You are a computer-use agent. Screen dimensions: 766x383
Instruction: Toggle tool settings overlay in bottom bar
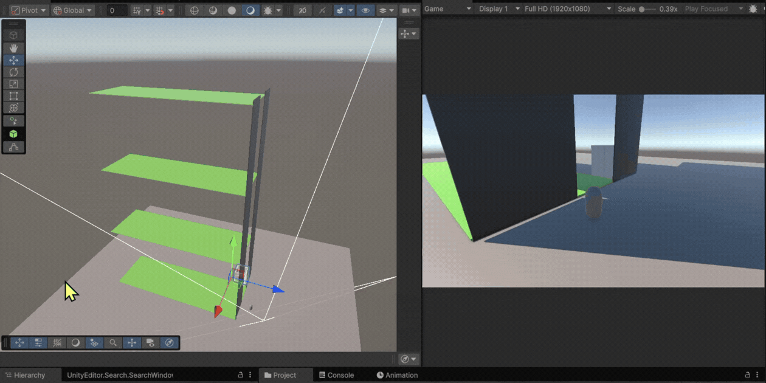click(x=38, y=343)
